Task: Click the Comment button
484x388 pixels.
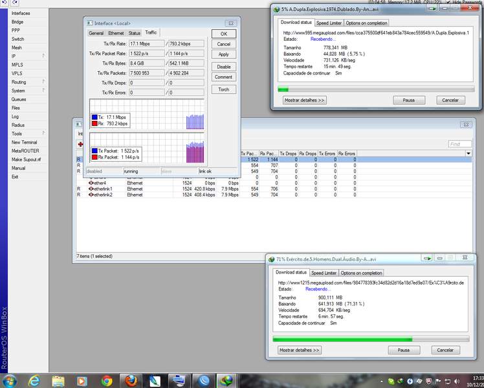Action: [224, 77]
